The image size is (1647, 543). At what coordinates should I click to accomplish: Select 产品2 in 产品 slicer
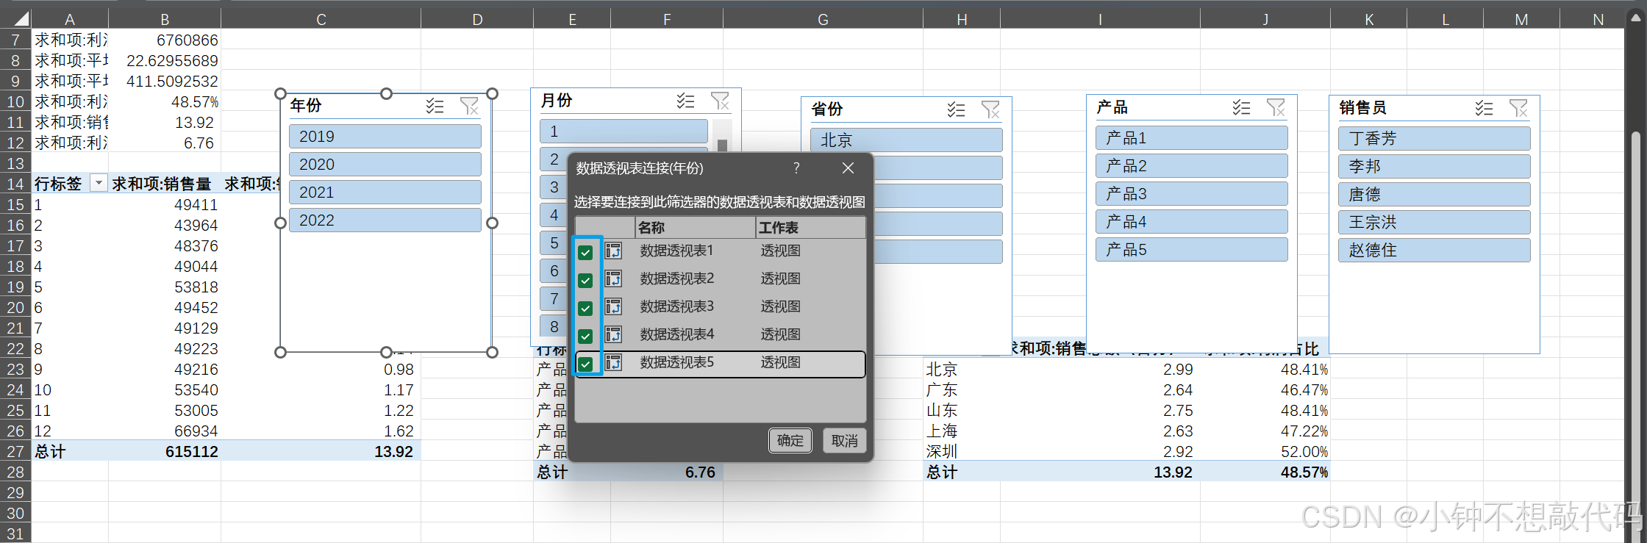[1192, 166]
